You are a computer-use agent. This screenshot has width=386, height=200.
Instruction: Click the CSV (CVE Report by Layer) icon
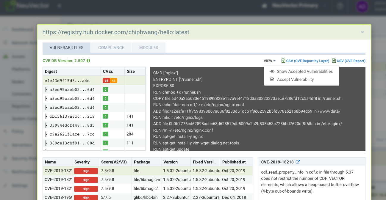(283, 61)
